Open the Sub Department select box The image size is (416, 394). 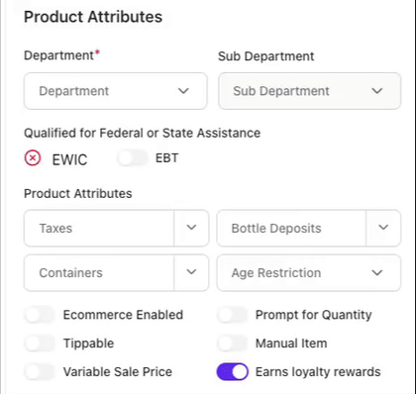click(310, 91)
